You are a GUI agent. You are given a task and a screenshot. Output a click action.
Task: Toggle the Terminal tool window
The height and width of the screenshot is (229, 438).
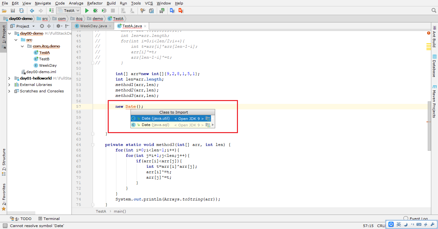(x=49, y=219)
